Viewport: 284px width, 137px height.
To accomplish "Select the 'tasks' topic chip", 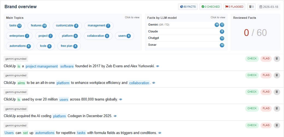I will point(15,26).
